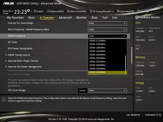Choose DDR3-3200MHz frequency
The height and width of the screenshot is (122, 163).
coord(107,69)
